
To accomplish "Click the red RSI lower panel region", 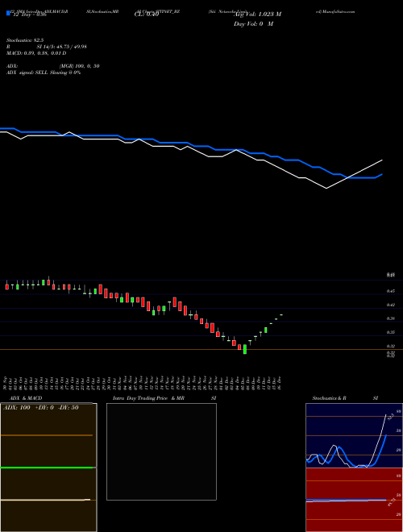I will (354, 500).
